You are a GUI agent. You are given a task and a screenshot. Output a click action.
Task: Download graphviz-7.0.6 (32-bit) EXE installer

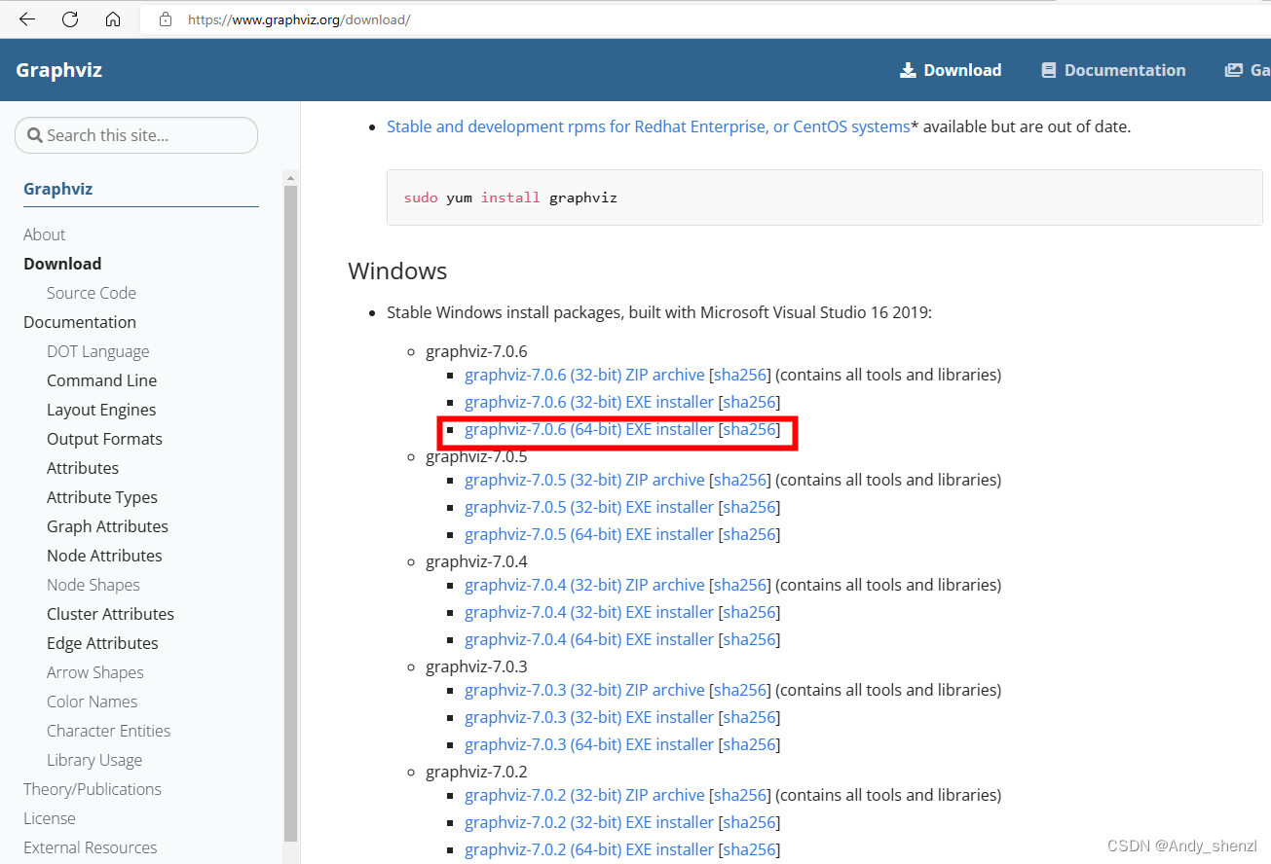click(589, 402)
